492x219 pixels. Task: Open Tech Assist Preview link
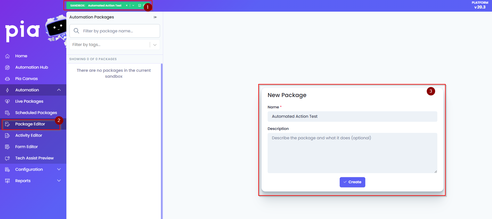pos(34,158)
